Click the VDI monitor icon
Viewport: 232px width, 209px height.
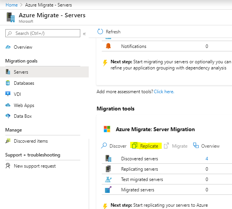(8, 94)
